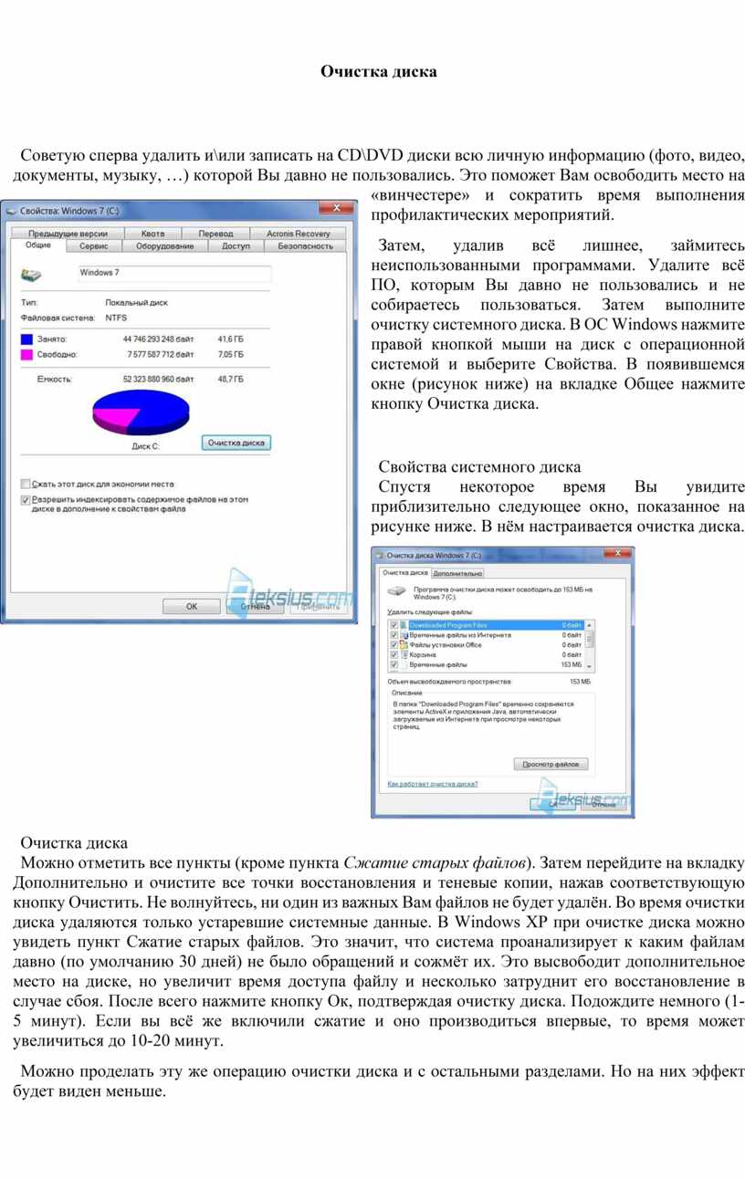
Task: Click the file list scrollbar thumb
Action: click(x=589, y=639)
